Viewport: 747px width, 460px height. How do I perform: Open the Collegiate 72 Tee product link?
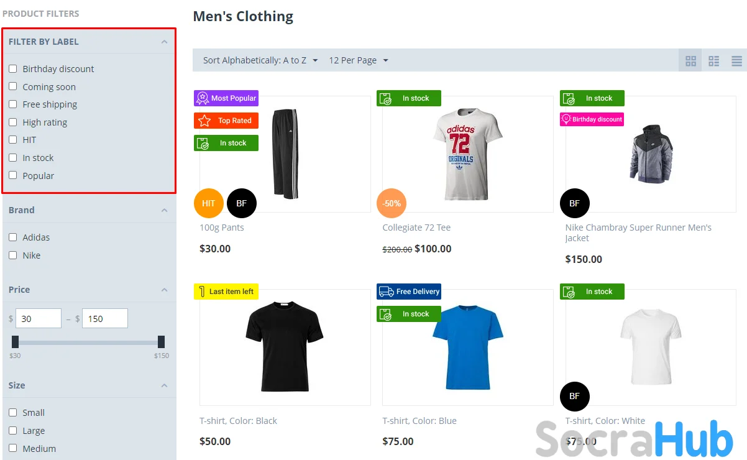(416, 228)
